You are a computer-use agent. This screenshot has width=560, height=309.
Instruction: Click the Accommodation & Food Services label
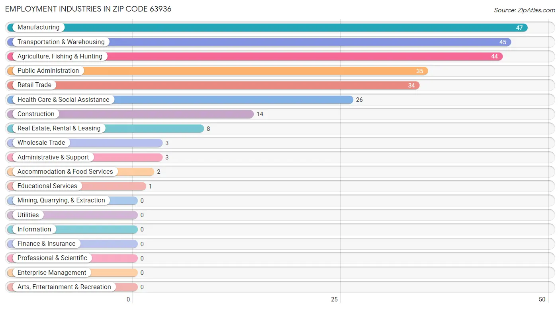tap(65, 172)
